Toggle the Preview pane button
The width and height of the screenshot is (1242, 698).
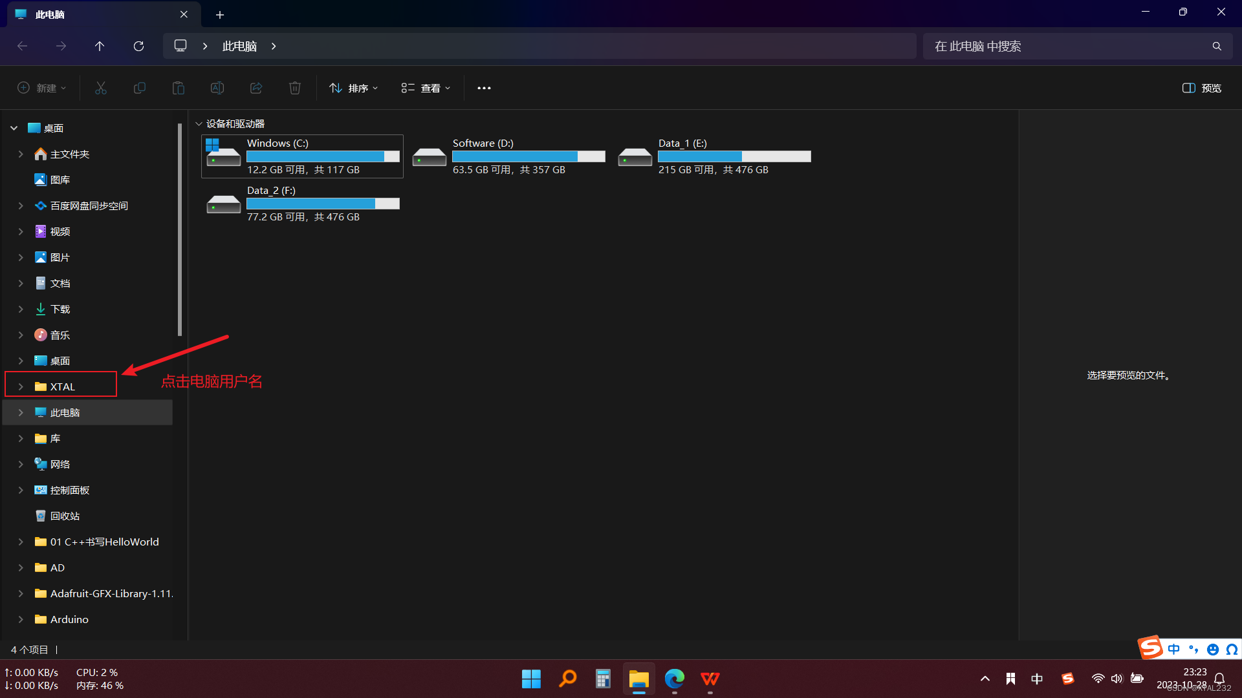1202,88
